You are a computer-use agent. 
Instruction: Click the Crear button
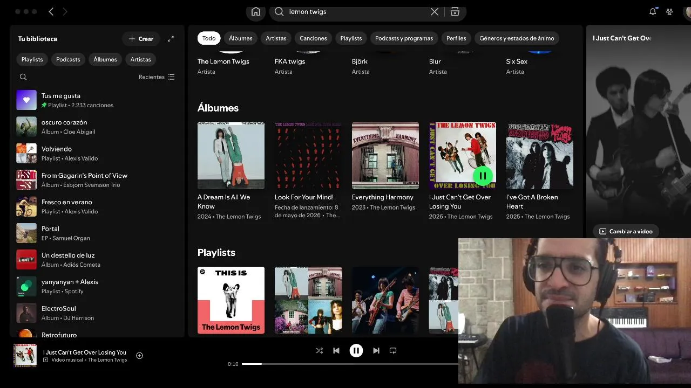141,39
